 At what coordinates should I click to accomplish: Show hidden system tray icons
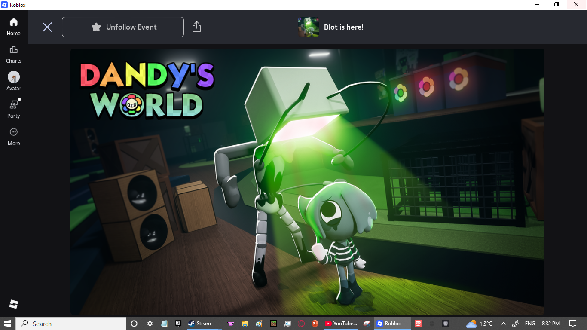pos(504,324)
